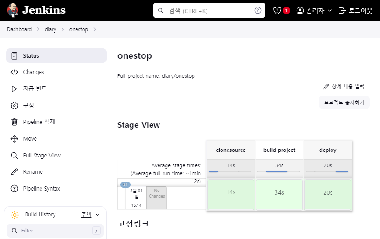The image size is (380, 239).
Task: Click the clonesource column header
Action: coord(231,150)
